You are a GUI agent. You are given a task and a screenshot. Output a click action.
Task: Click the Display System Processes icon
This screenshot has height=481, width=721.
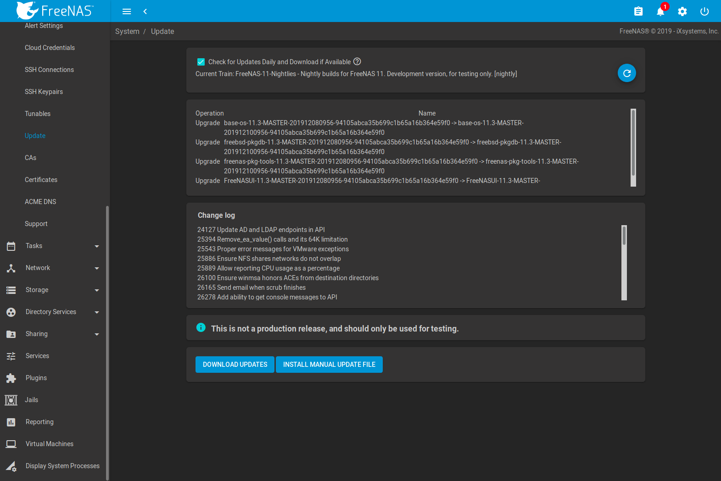point(11,466)
